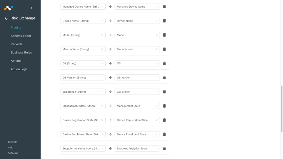Delete the Model mapping with trash icon
Viewport: 283px width, 159px height.
(164, 35)
